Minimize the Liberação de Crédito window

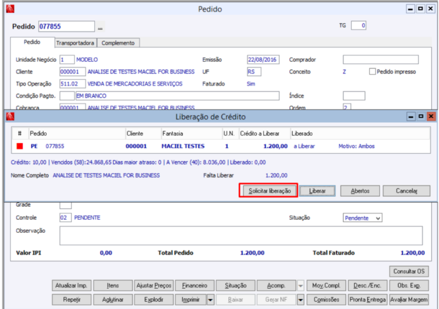coord(410,117)
